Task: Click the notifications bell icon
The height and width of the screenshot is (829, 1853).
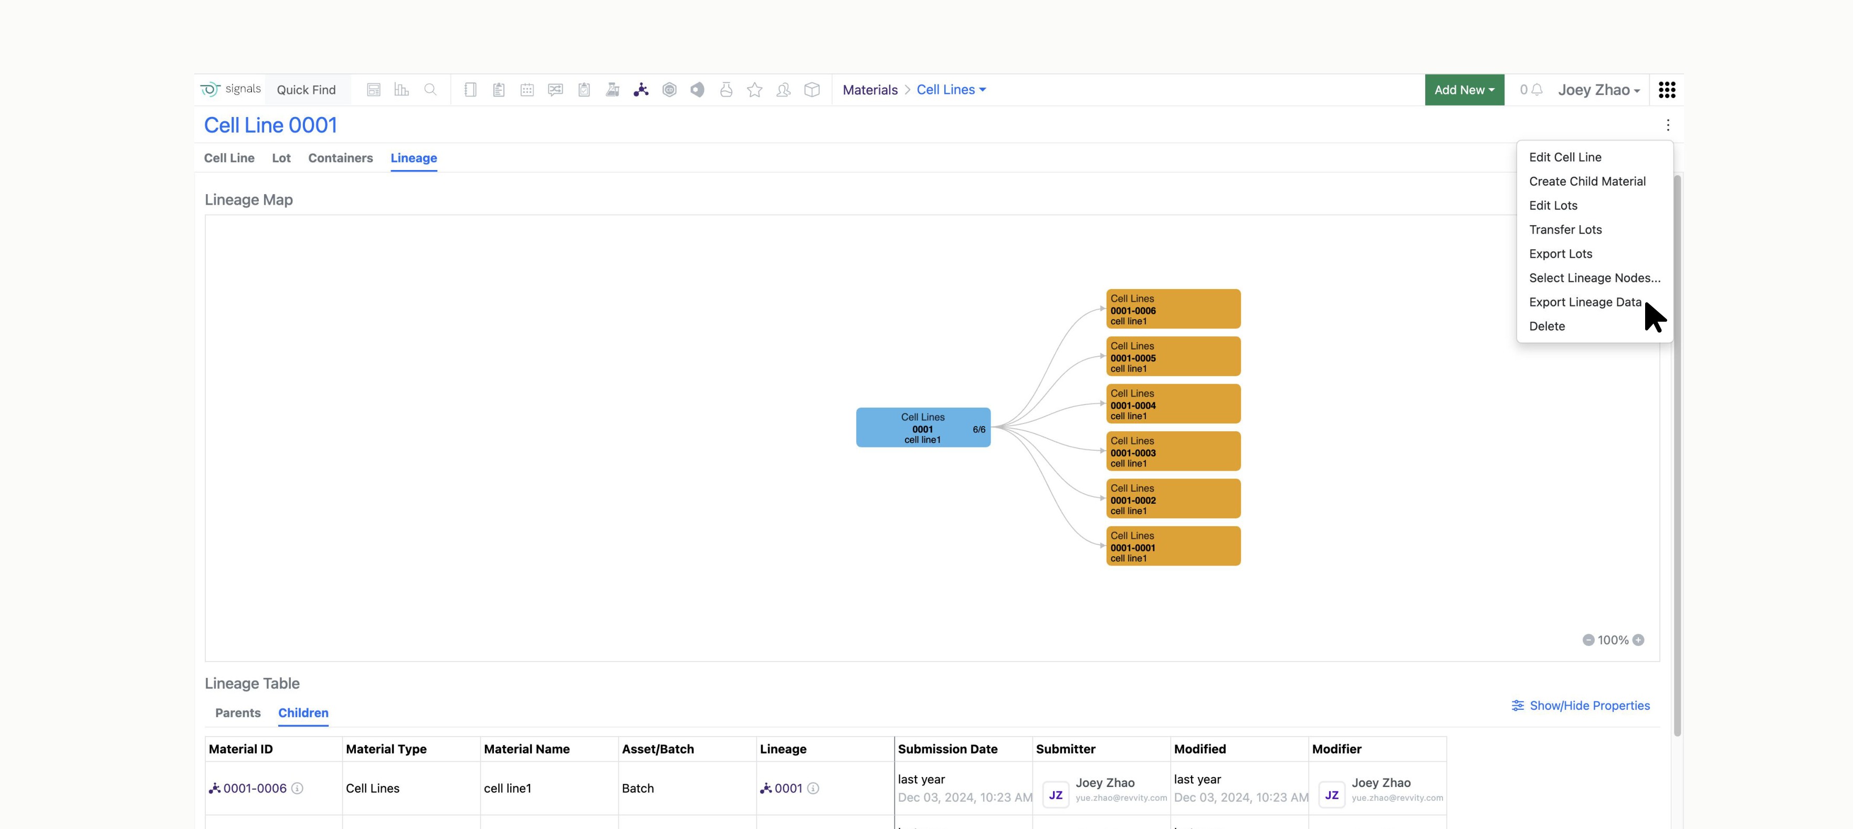Action: pos(1537,90)
